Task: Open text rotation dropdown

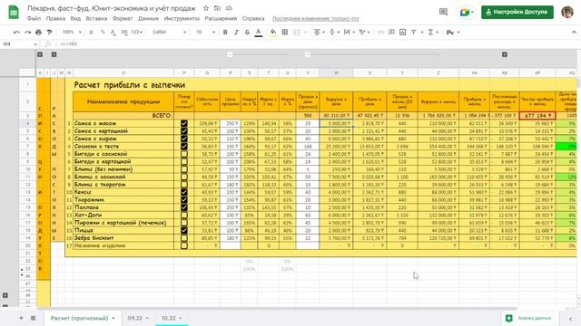Action: (364, 33)
